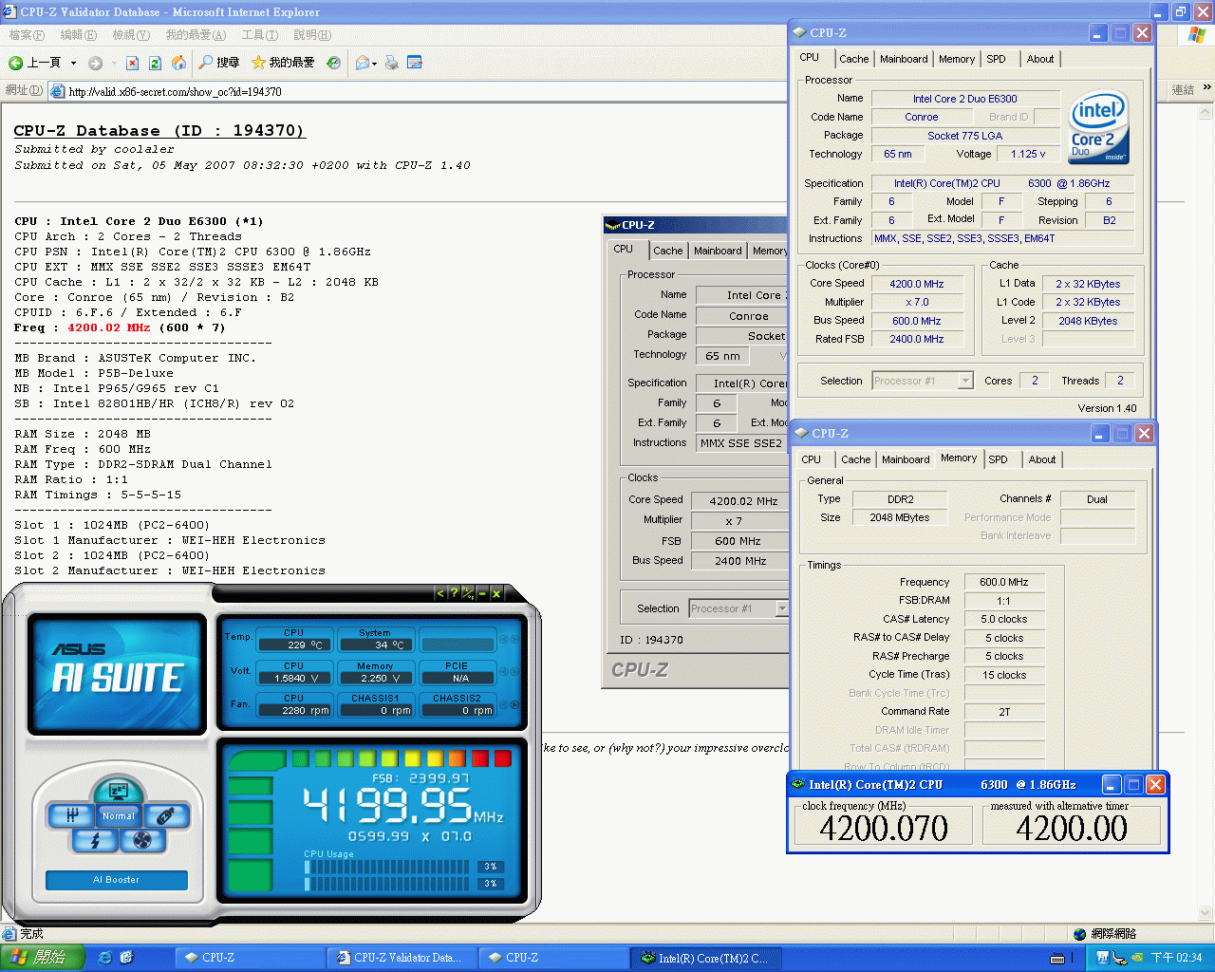Click the Print icon in IE toolbar
1215x972 pixels.
391,63
